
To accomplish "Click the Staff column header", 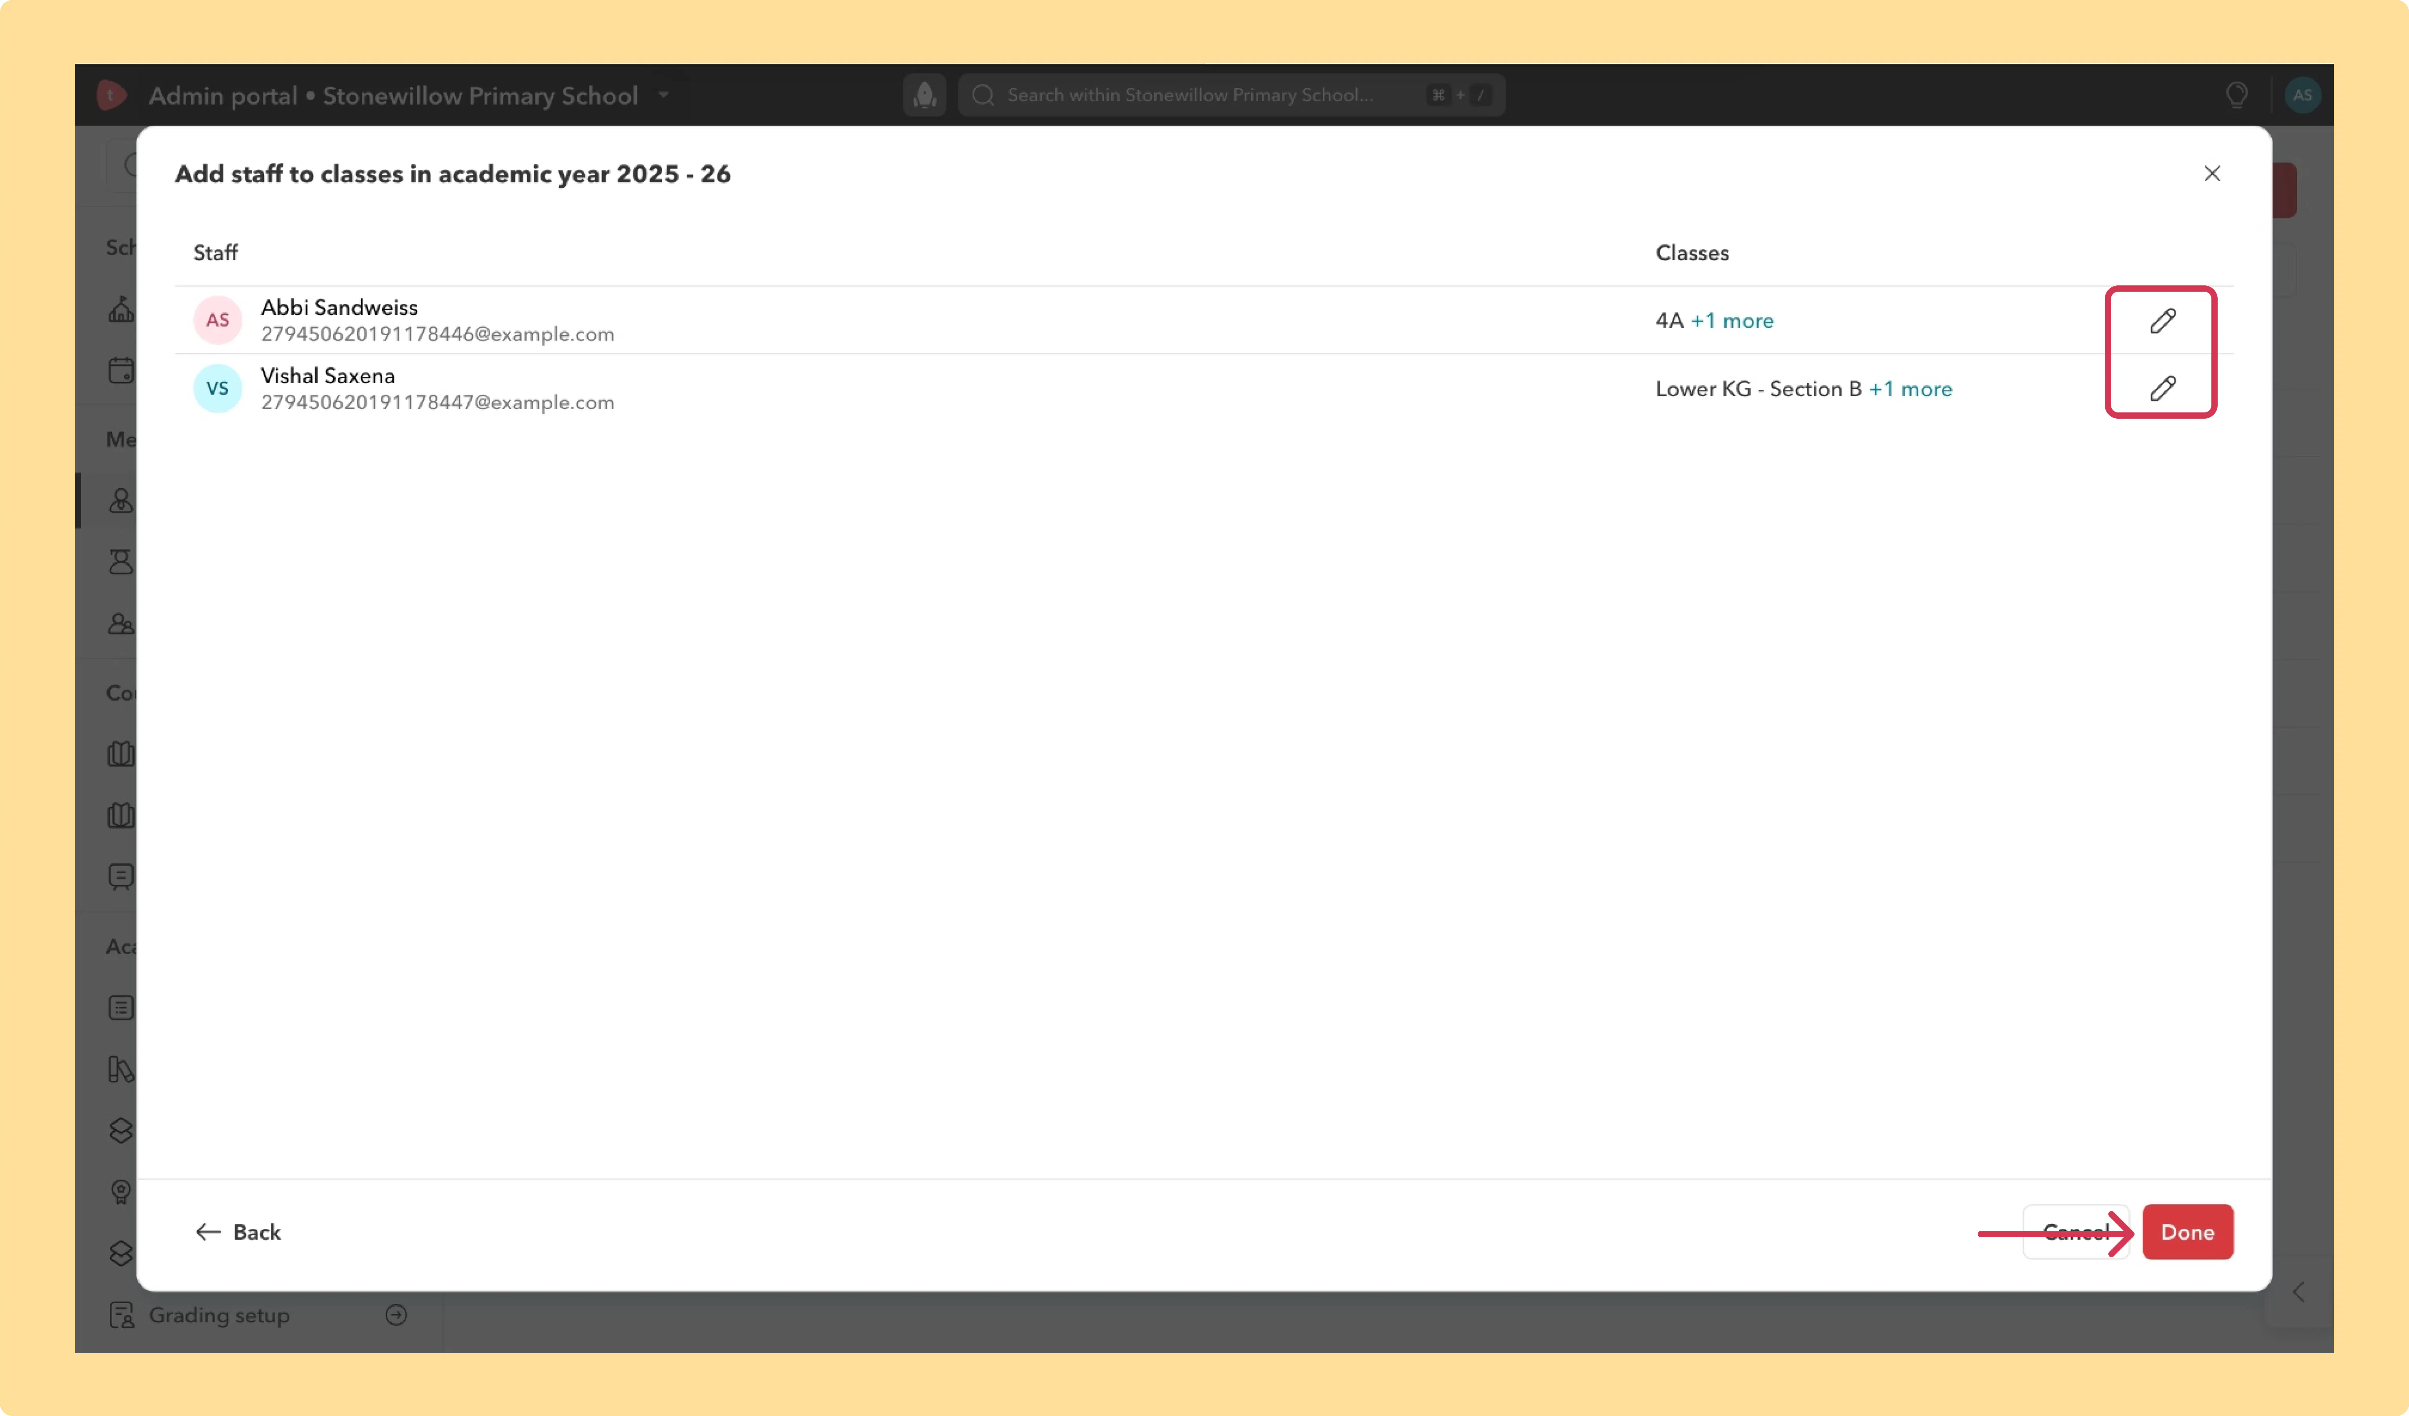I will click(215, 252).
